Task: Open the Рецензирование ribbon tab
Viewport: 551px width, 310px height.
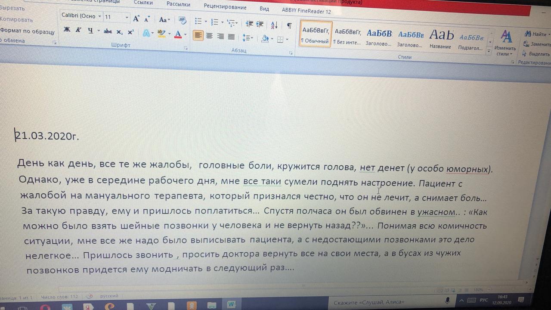Action: click(x=225, y=7)
